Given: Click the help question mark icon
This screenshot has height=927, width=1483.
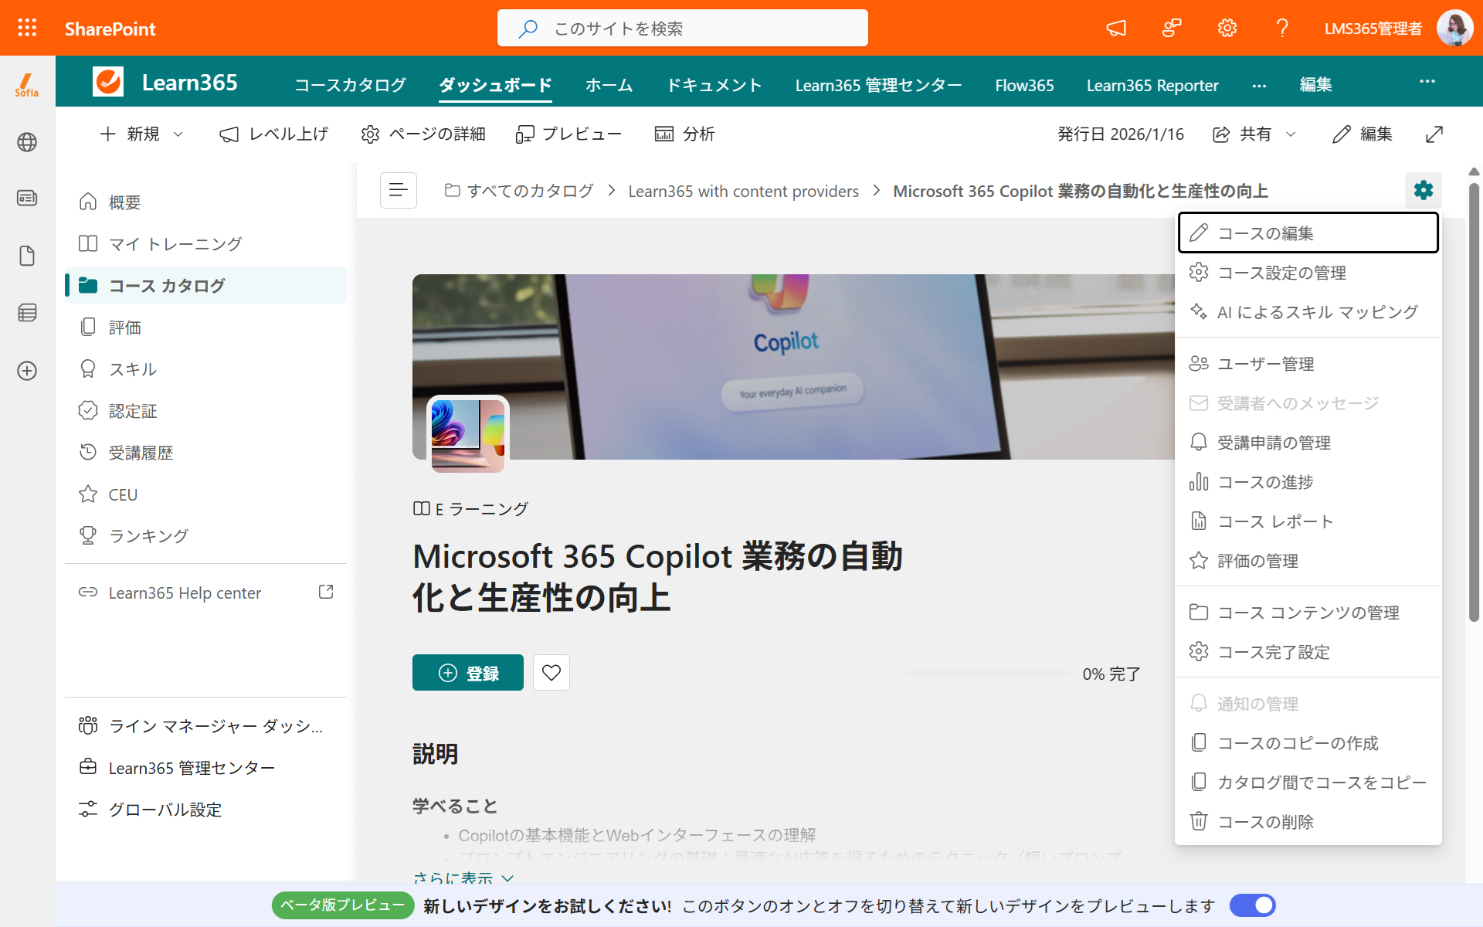Looking at the screenshot, I should pos(1282,29).
